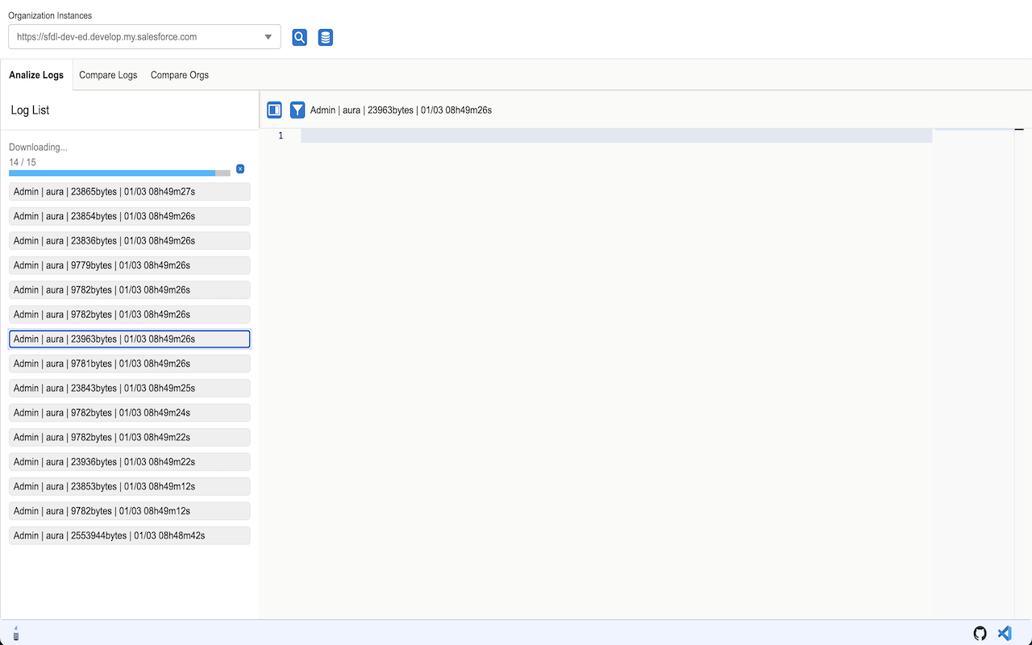Select the 23853bytes log from 08h49m12s
Image resolution: width=1032 pixels, height=645 pixels.
pos(130,487)
